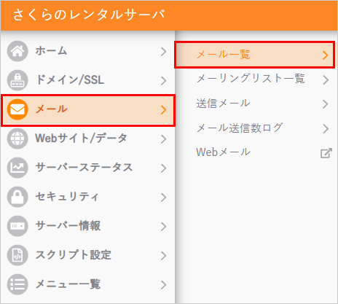
Task: Click the Webサイト/データ globe icon
Action: [17, 139]
